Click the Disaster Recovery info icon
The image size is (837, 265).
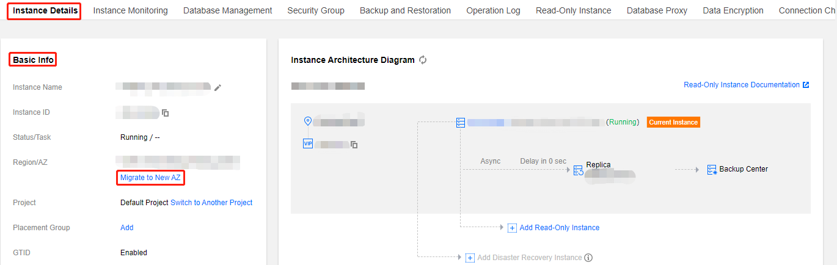tap(588, 258)
